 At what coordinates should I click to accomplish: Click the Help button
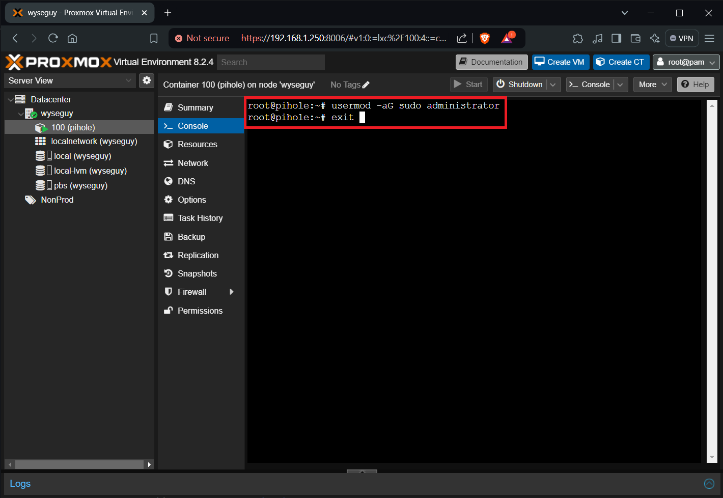696,85
